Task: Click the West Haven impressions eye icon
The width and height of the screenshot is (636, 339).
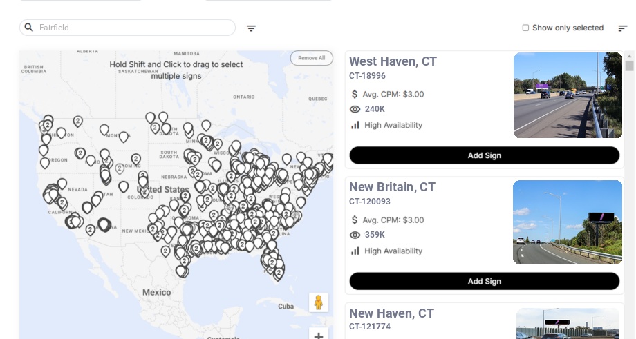Action: (355, 109)
